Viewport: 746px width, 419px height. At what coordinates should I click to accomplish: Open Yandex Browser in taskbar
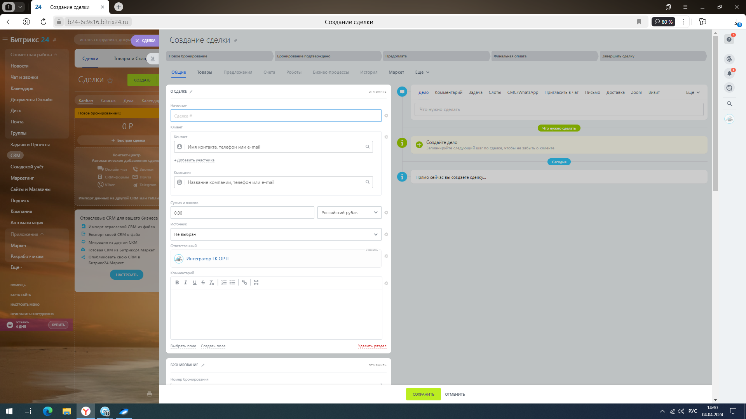pyautogui.click(x=86, y=411)
